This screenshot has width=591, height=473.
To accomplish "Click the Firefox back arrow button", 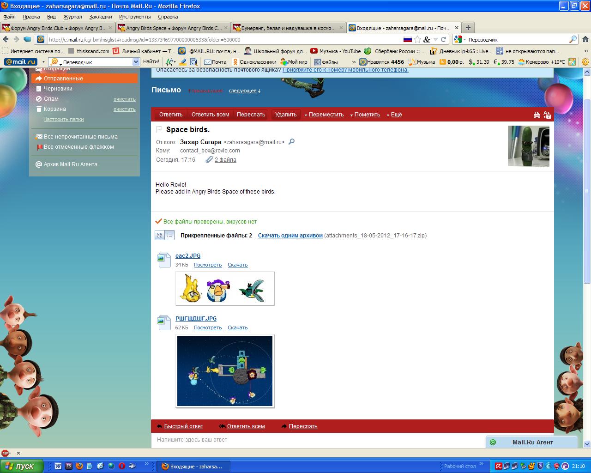I will (6, 40).
